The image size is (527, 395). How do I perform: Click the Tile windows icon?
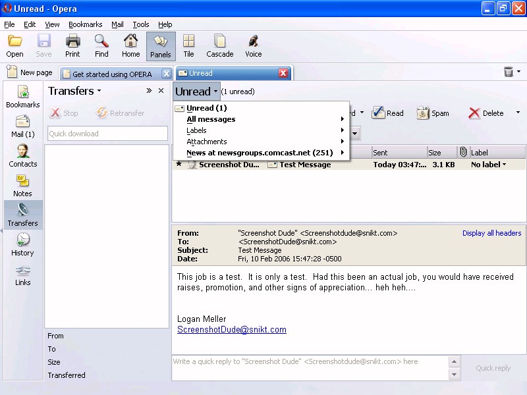[188, 45]
